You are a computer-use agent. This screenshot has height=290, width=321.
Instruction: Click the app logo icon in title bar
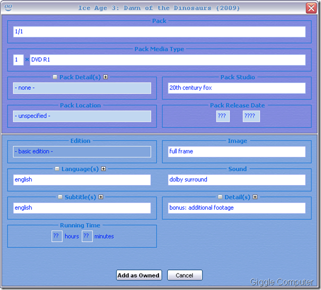(x=8, y=7)
